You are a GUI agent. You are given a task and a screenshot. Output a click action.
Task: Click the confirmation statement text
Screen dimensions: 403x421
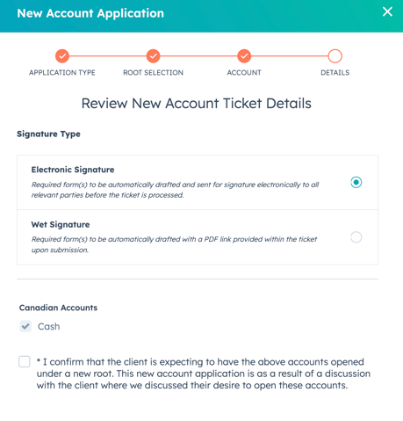click(x=204, y=374)
